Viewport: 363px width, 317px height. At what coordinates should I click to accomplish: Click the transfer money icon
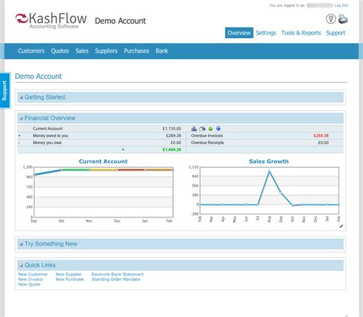202,129
